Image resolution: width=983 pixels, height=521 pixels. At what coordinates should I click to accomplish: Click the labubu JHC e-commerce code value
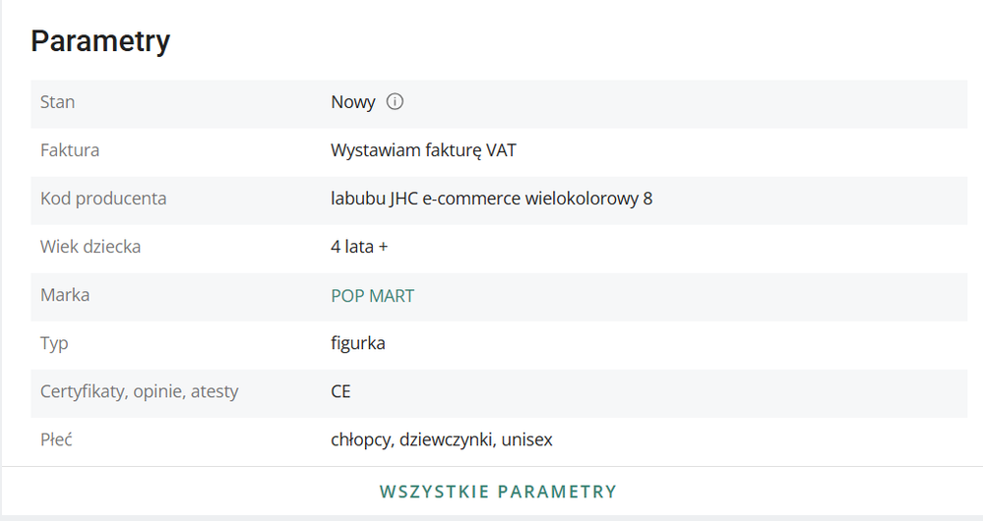(x=491, y=199)
